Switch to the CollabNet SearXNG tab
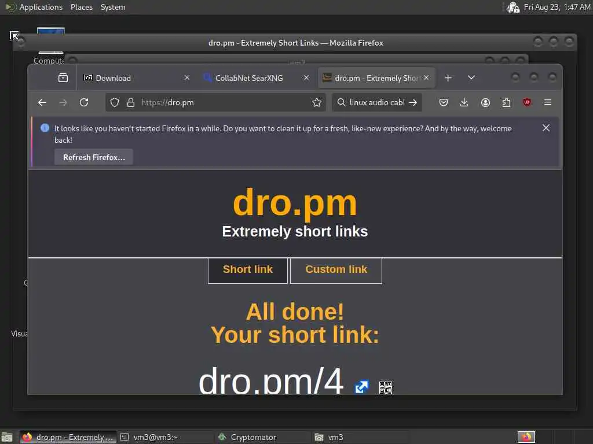593x444 pixels. tap(257, 78)
